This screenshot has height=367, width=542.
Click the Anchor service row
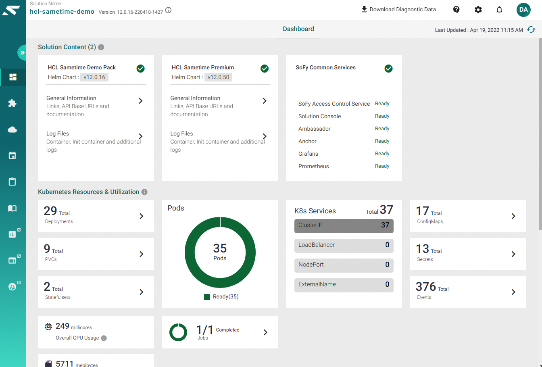point(344,141)
